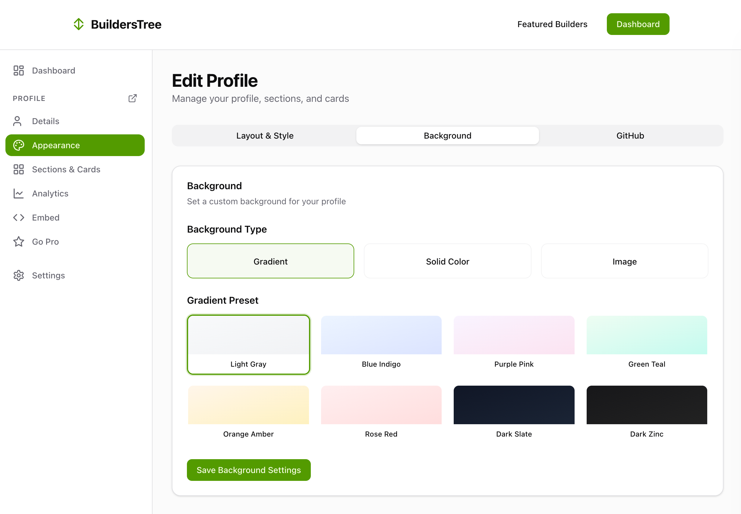The width and height of the screenshot is (741, 514).
Task: Choose Solid Color background type
Action: pyautogui.click(x=447, y=261)
